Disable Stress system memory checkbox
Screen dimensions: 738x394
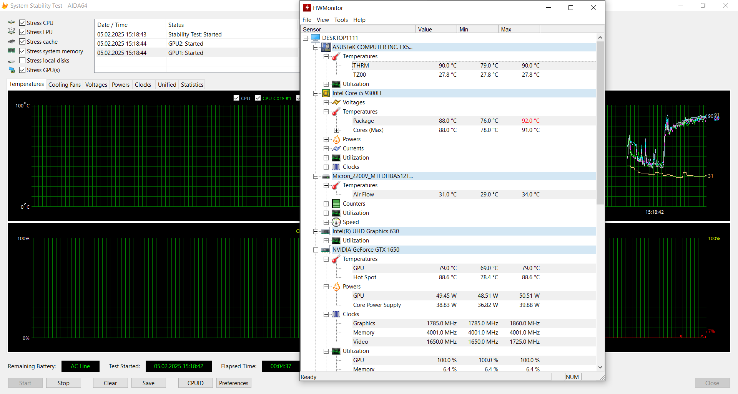click(22, 51)
